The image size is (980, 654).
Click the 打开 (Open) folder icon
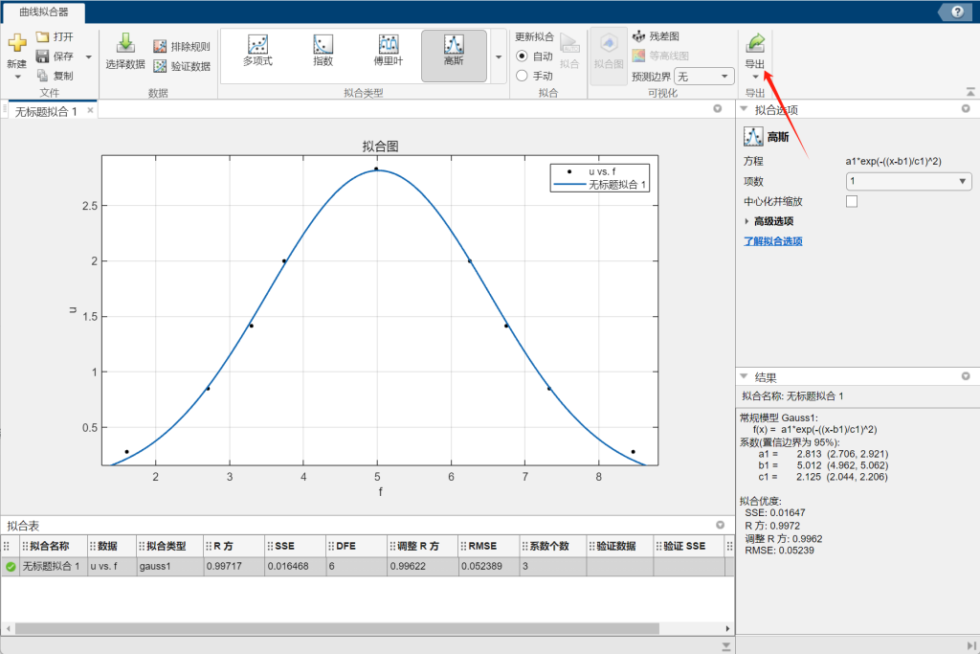coord(43,36)
